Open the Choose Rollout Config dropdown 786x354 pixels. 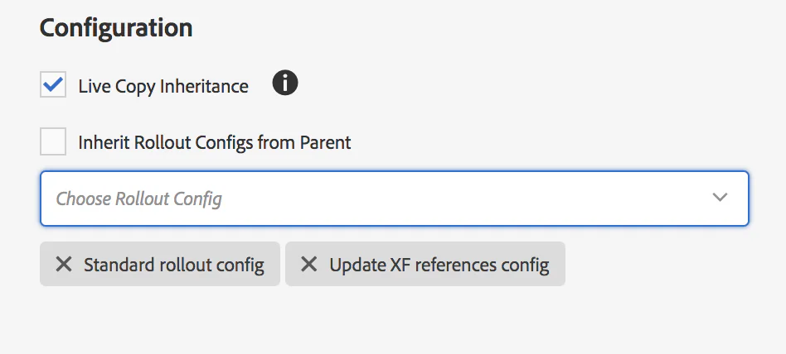tap(394, 199)
